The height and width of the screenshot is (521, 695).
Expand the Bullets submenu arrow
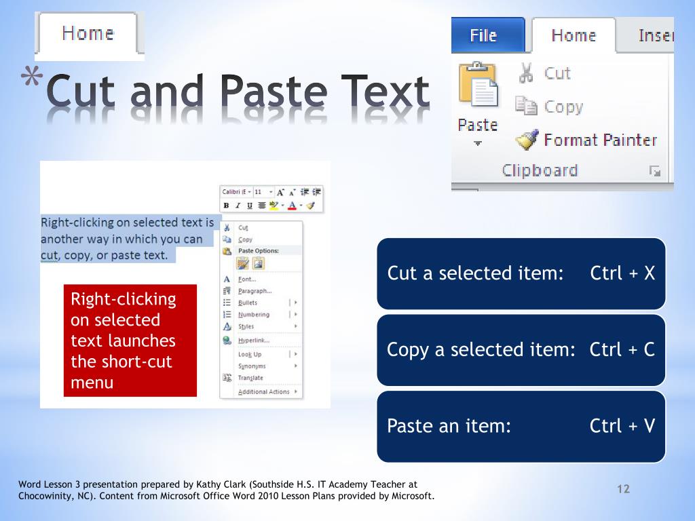point(295,303)
